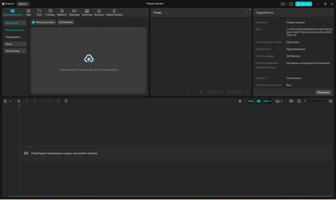This screenshot has height=200, width=336.
Task: Click the Расположить слои info icon
Action: point(280,85)
